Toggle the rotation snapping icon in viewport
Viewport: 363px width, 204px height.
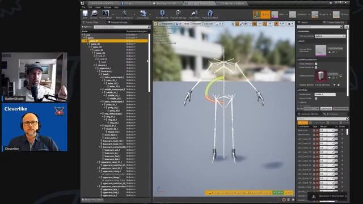point(265,24)
